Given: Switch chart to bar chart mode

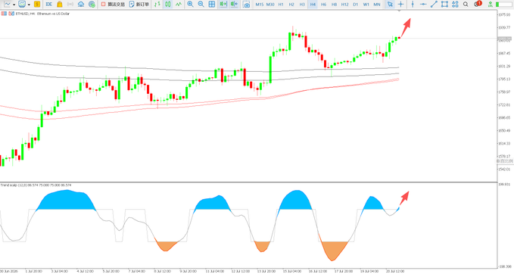Looking at the screenshot, I should coord(157,5).
